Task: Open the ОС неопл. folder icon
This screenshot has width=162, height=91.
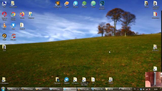Action: (75, 80)
